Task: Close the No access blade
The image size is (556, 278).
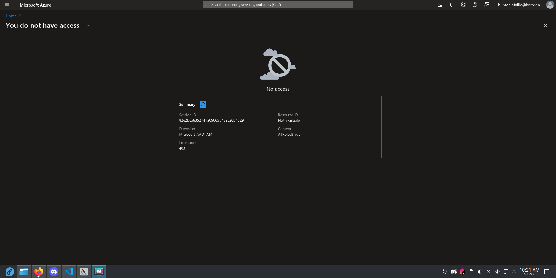Action: 546,25
